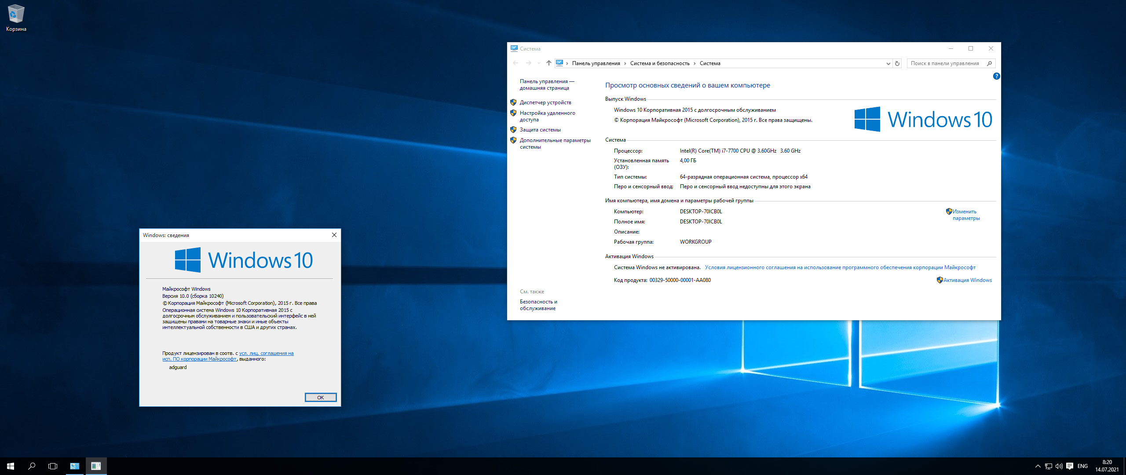Viewport: 1126px width, 475px height.
Task: Open 'Настройка удаленного доступа' link
Action: [x=547, y=116]
